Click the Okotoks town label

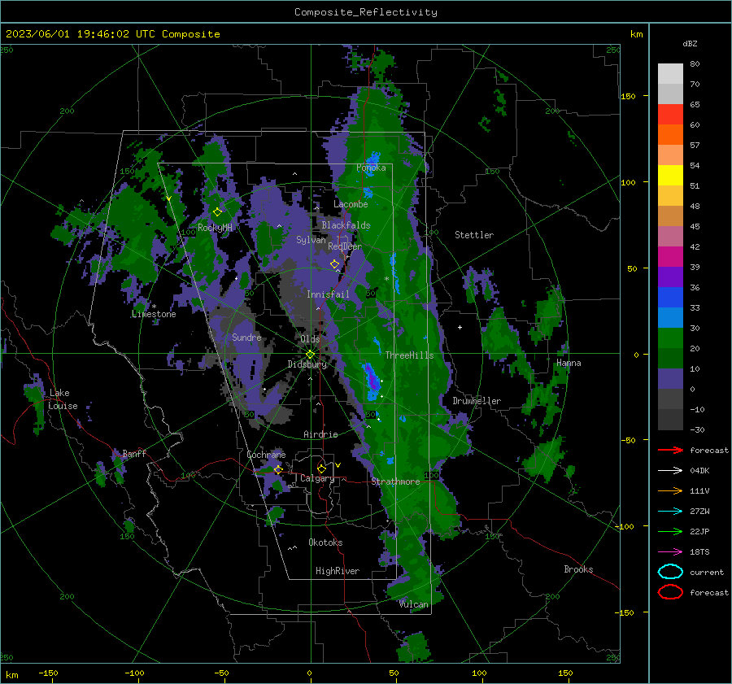tap(325, 542)
